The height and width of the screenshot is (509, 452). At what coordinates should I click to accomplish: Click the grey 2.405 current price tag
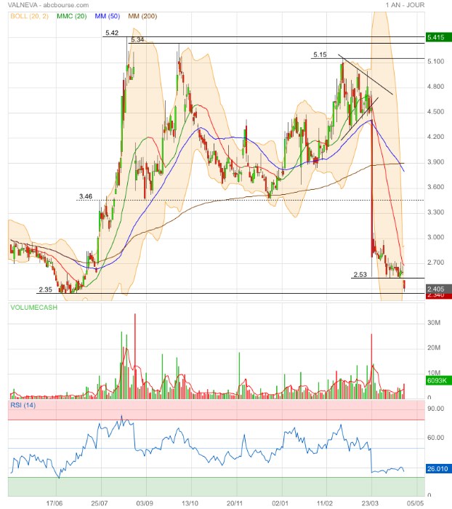[438, 289]
